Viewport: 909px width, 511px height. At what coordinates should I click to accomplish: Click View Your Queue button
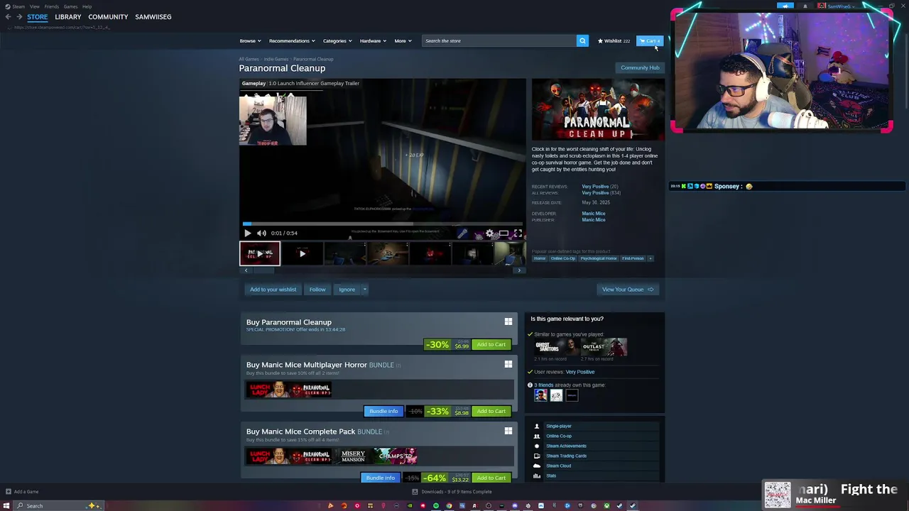pyautogui.click(x=628, y=290)
